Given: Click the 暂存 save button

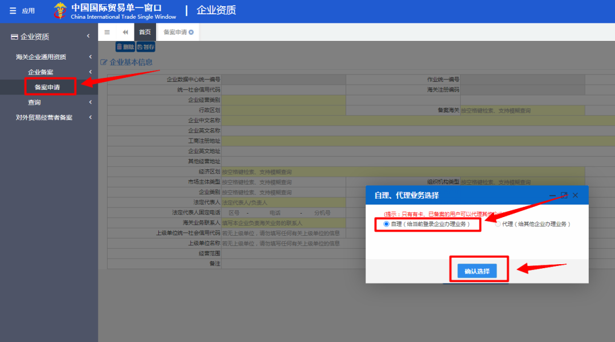Looking at the screenshot, I should click(146, 47).
